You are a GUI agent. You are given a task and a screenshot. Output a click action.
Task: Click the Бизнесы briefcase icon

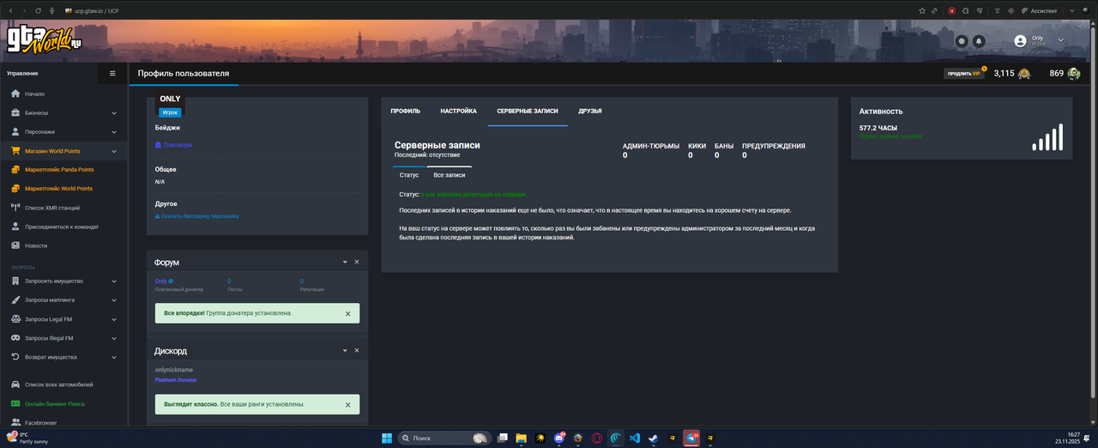pos(15,112)
